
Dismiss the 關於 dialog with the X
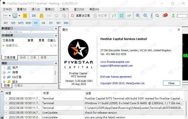pyautogui.click(x=179, y=30)
